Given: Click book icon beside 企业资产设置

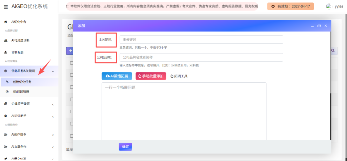Looking at the screenshot, I should pyautogui.click(x=5, y=104).
